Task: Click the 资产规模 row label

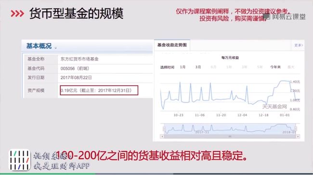Action: point(36,90)
